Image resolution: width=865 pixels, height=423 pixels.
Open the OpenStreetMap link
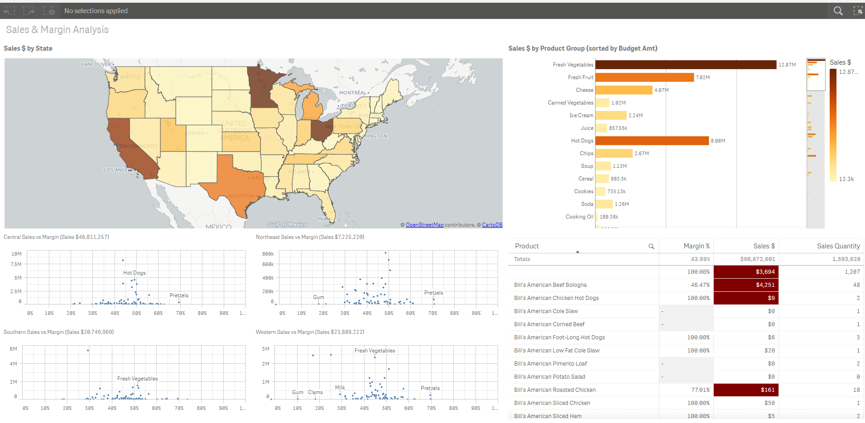(x=424, y=225)
